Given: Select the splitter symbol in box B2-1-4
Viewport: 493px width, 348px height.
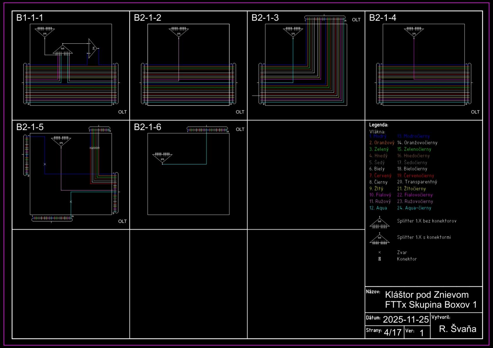Looking at the screenshot, I should coord(414,32).
